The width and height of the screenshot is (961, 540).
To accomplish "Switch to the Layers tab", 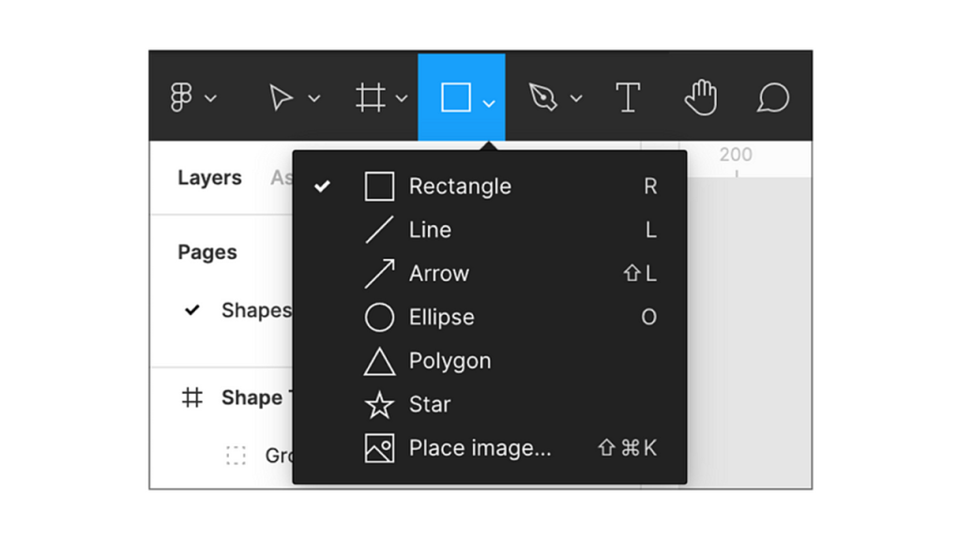I will click(x=209, y=178).
